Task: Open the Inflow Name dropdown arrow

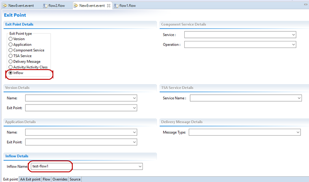Action: tap(140, 166)
